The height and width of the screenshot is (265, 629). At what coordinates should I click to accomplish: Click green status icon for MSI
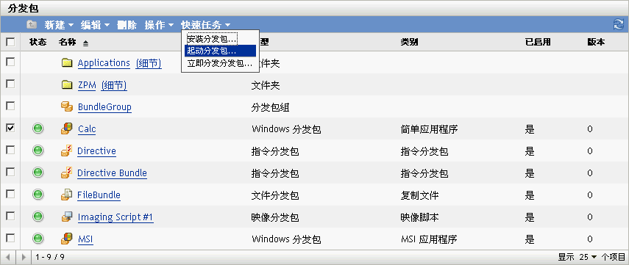click(x=38, y=239)
